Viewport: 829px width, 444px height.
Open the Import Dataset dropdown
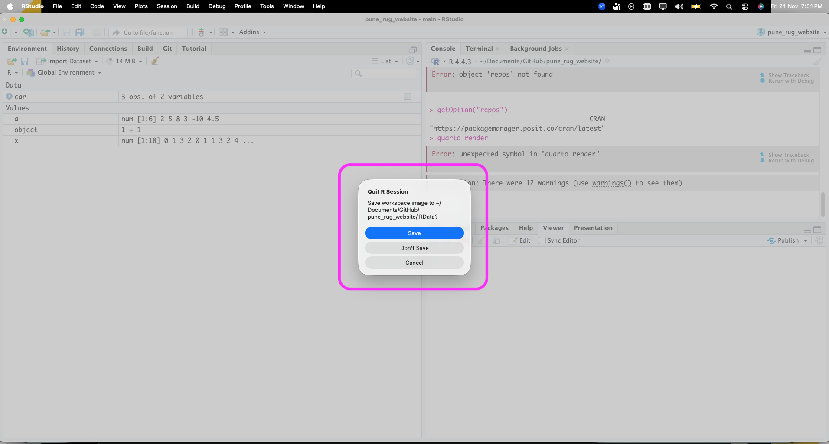tap(68, 61)
